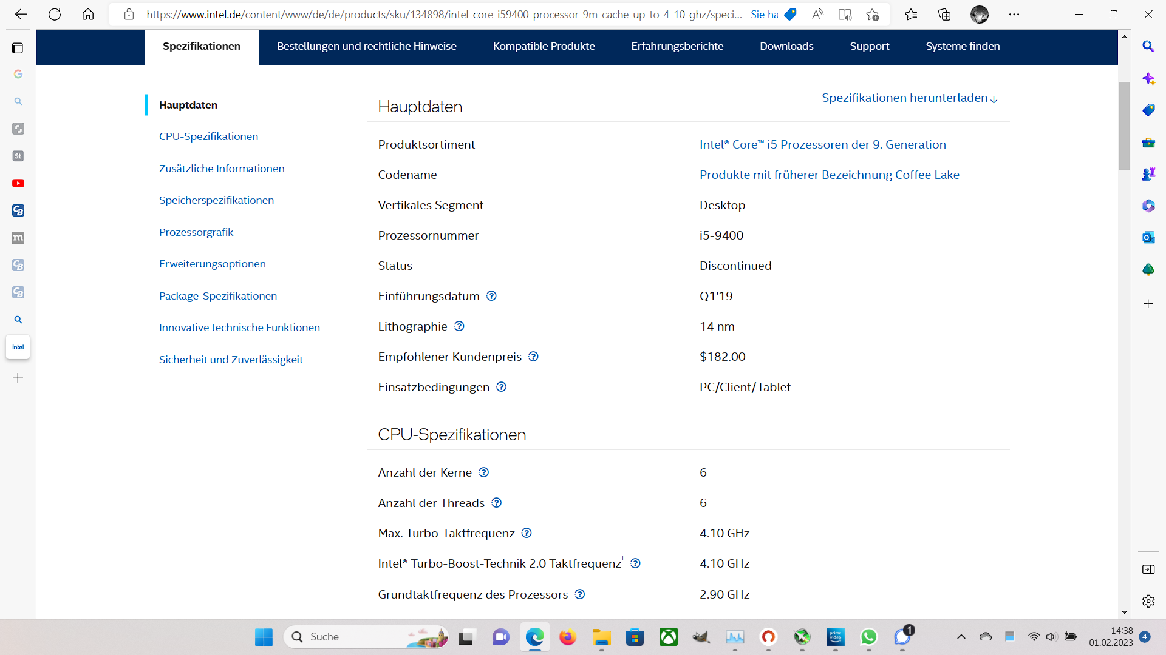Open Outlook in the Edge sidebar
Image resolution: width=1166 pixels, height=655 pixels.
pyautogui.click(x=1148, y=237)
